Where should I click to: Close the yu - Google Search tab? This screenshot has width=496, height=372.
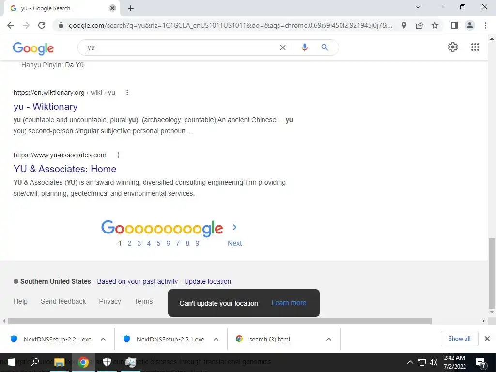point(112,8)
